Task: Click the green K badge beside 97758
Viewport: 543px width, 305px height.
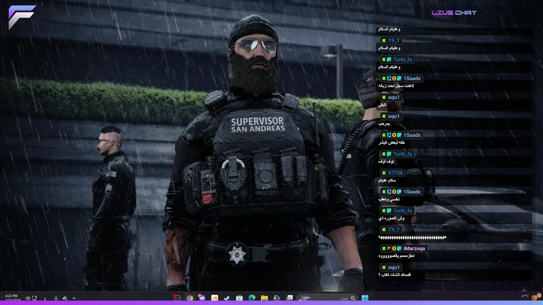Action: pos(384,173)
